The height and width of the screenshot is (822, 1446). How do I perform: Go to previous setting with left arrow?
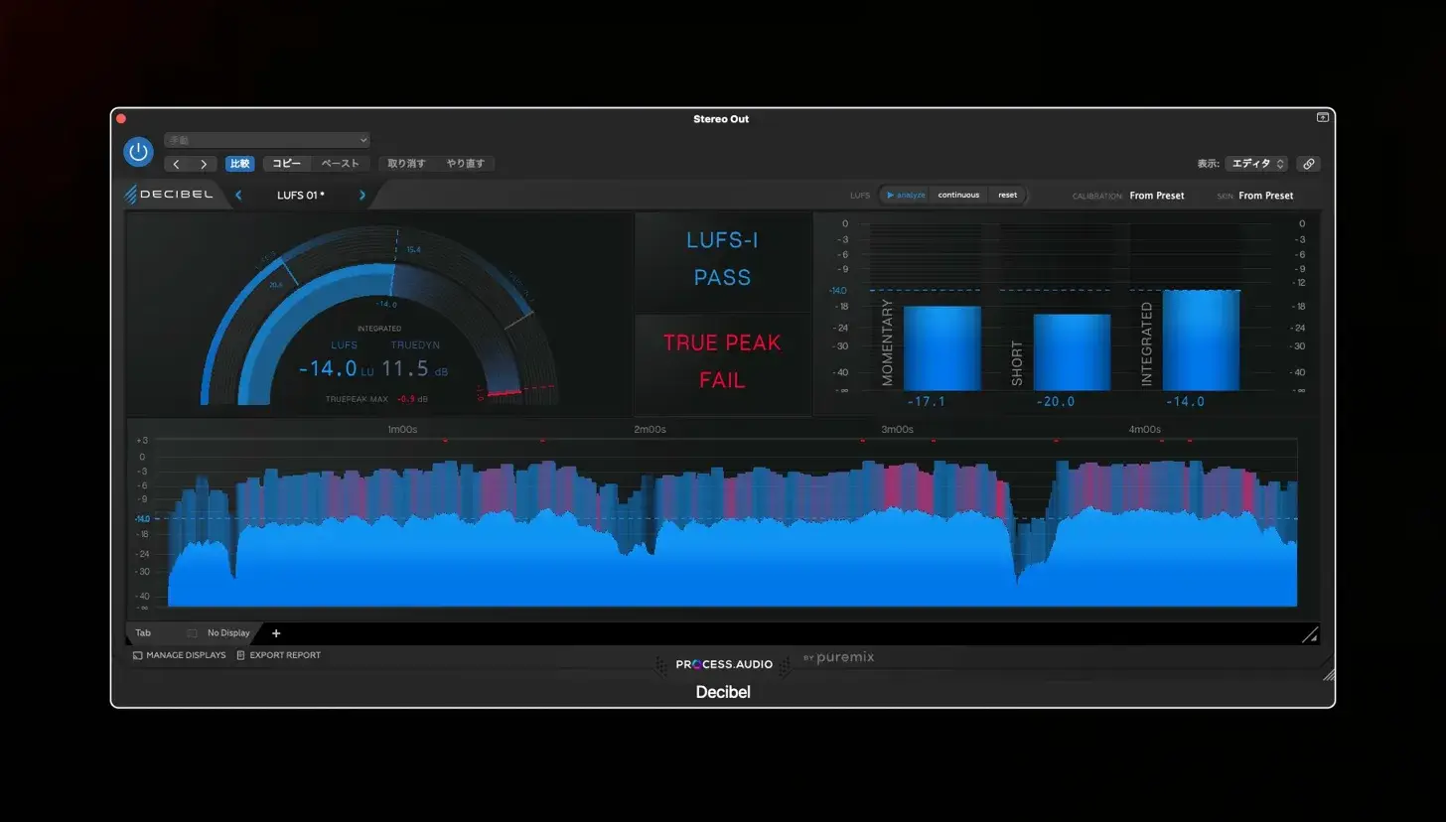[x=177, y=164]
